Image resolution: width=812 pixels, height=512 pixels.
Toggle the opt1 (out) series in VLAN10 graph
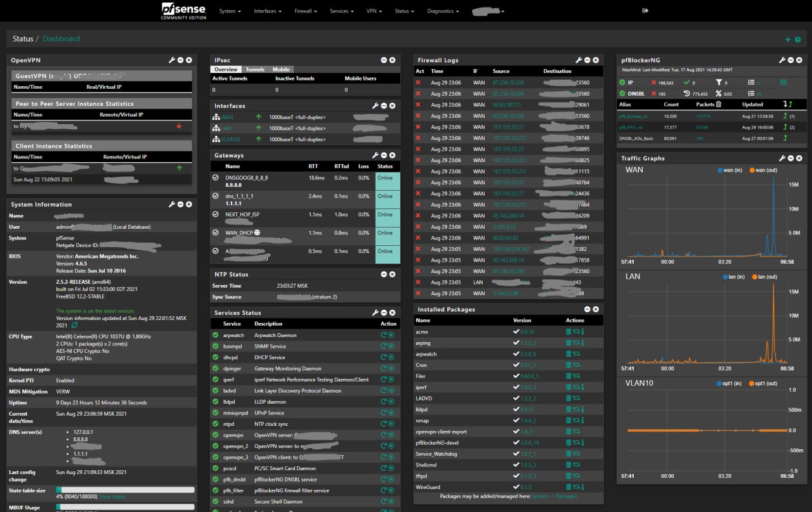[x=763, y=383]
